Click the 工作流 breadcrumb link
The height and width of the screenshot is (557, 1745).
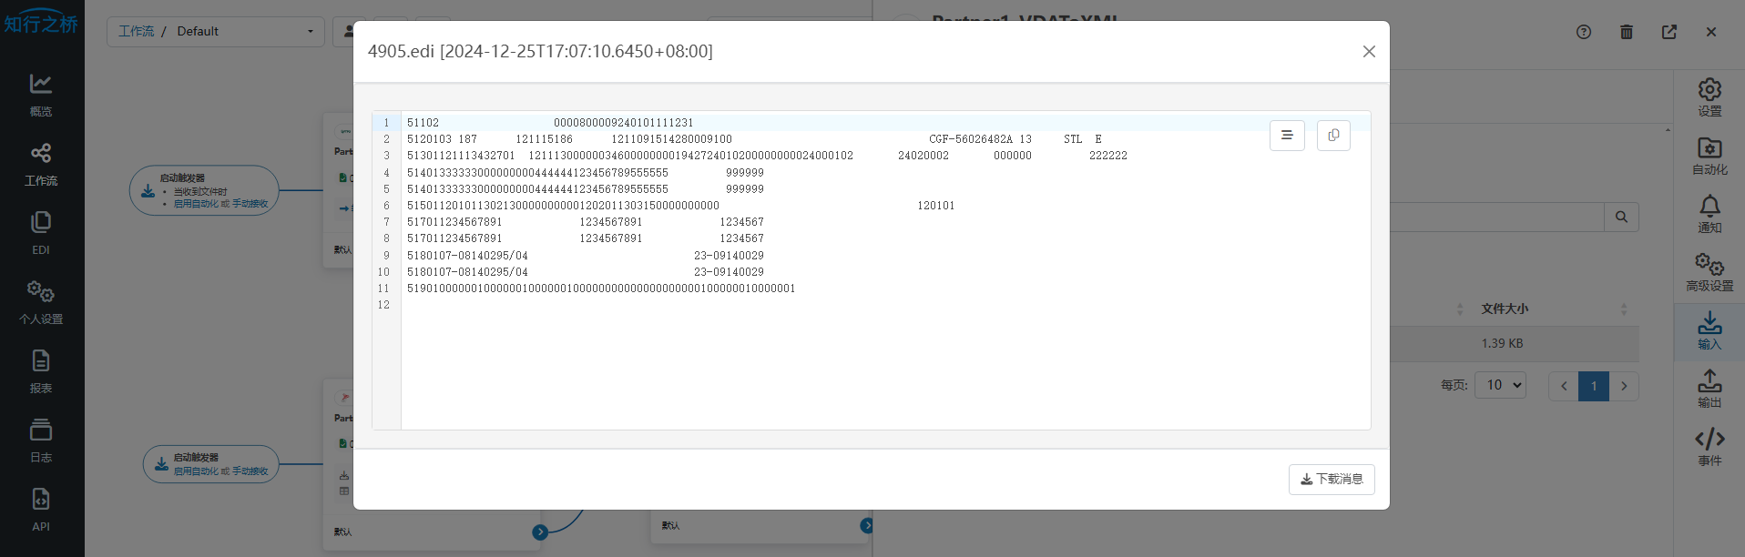point(137,31)
